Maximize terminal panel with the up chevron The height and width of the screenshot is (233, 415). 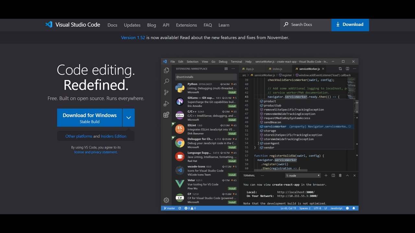[347, 175]
